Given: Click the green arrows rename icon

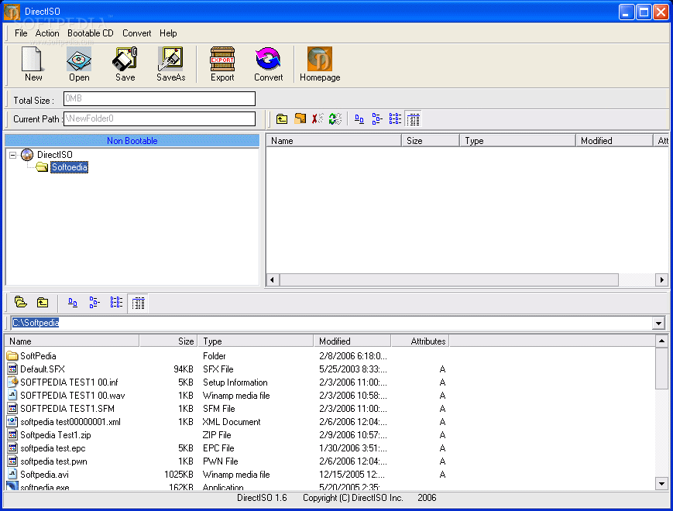Looking at the screenshot, I should (x=335, y=119).
